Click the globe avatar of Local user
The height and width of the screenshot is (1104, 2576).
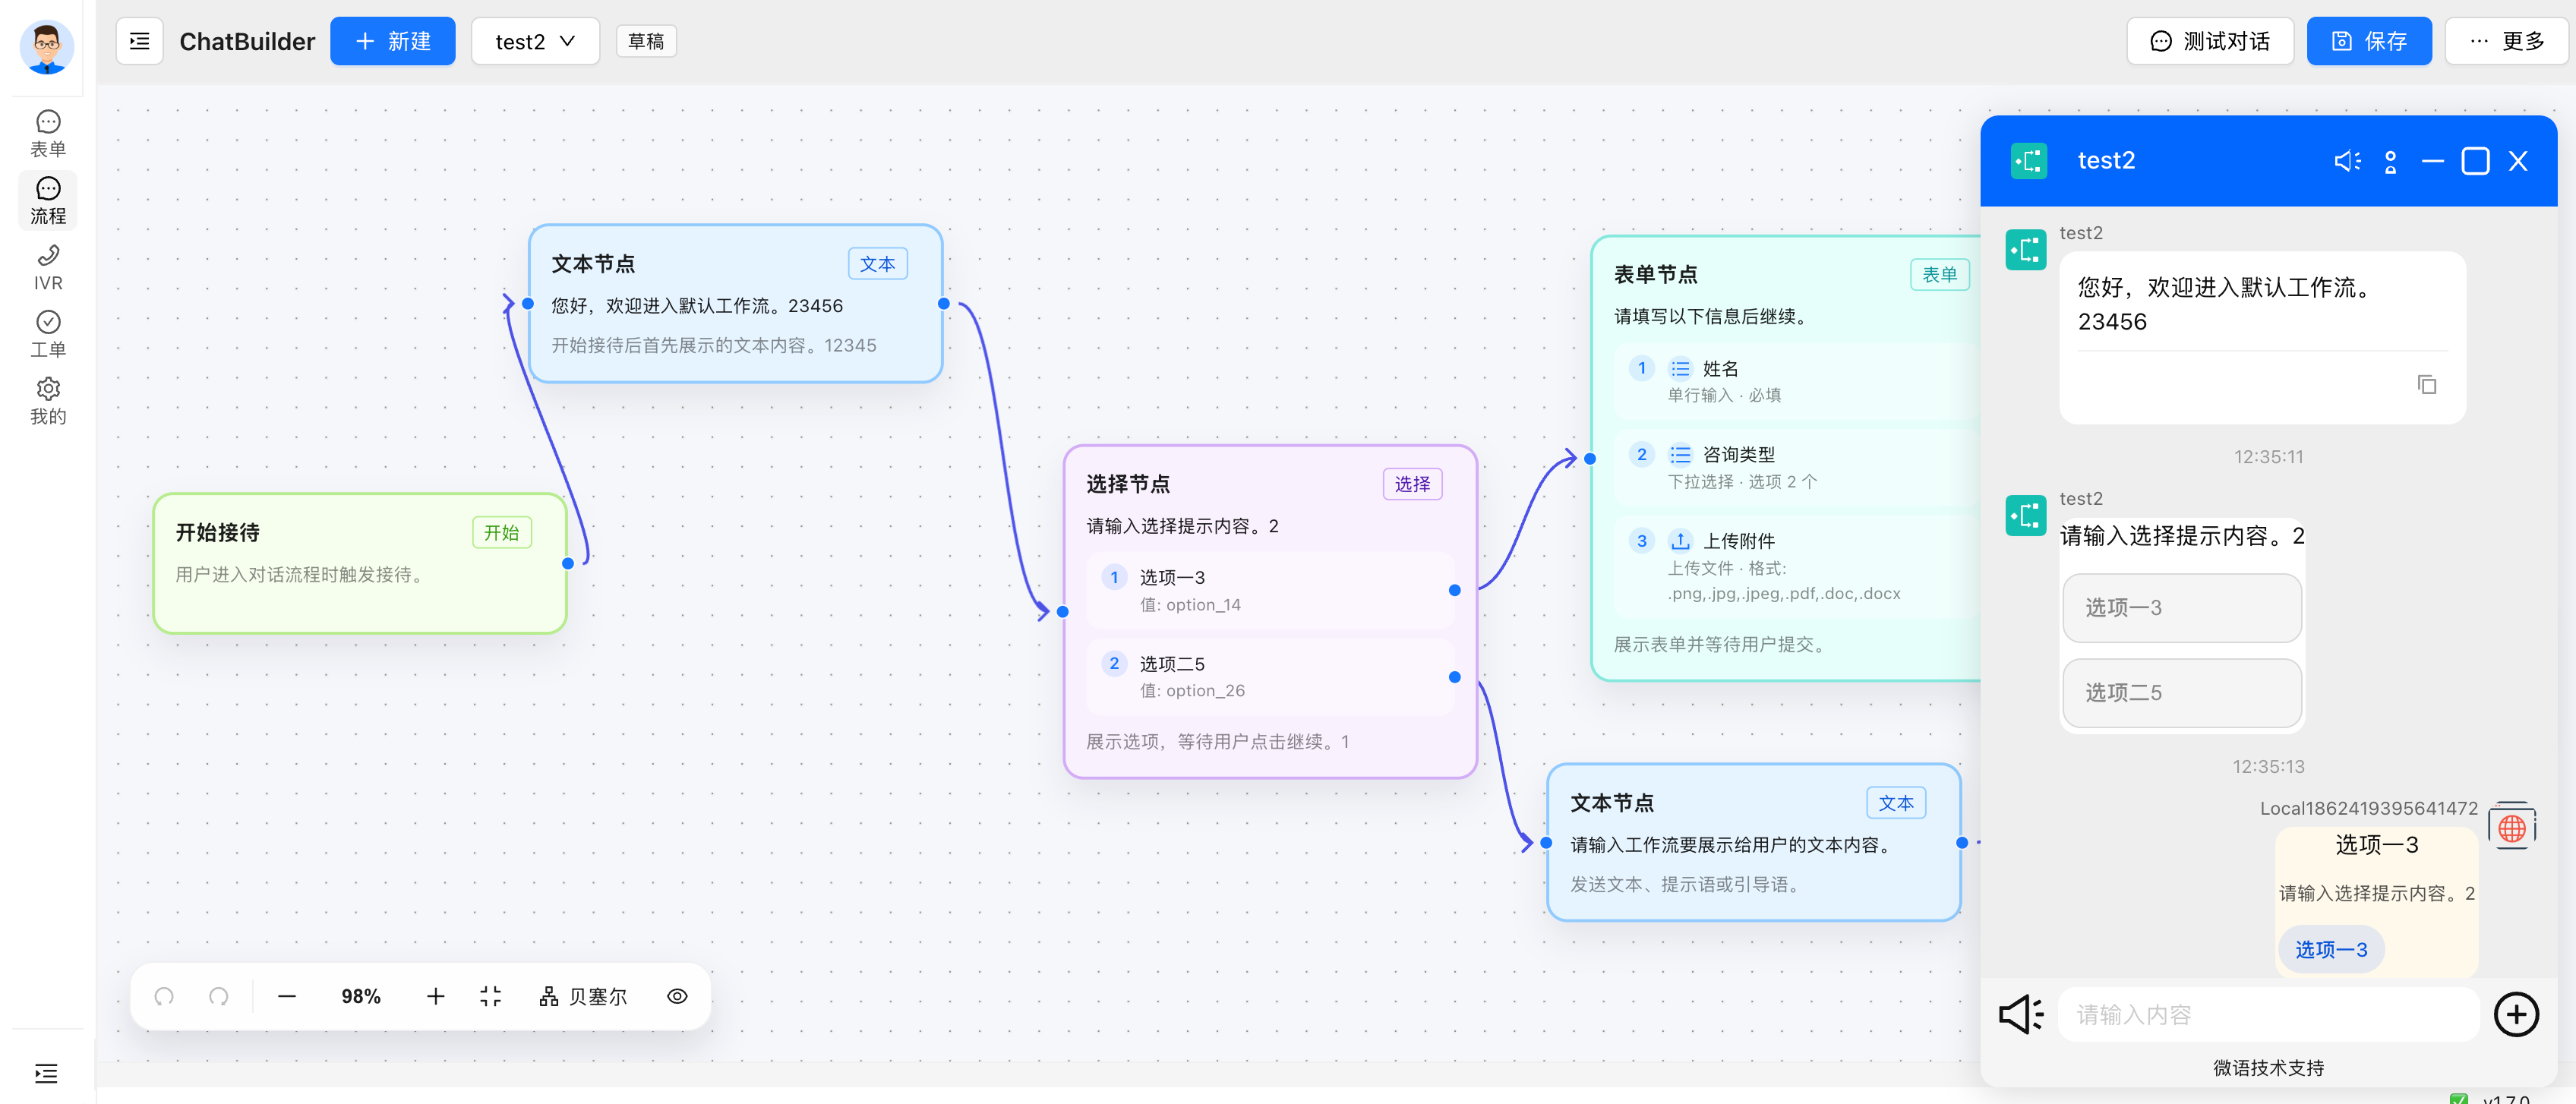2511,827
